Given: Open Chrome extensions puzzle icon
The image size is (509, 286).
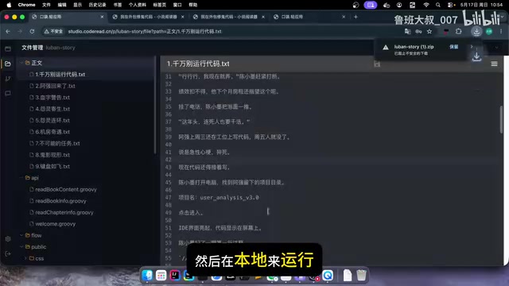Looking at the screenshot, I should point(458,32).
